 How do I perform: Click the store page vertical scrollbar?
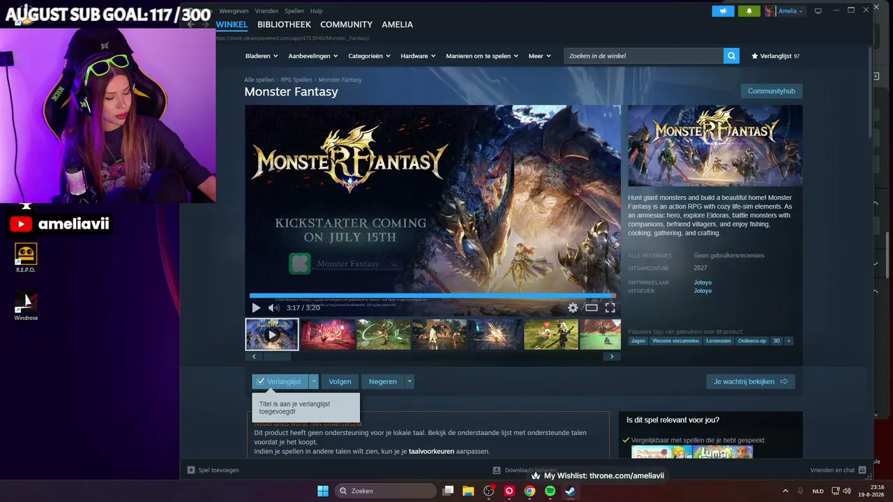click(x=870, y=91)
